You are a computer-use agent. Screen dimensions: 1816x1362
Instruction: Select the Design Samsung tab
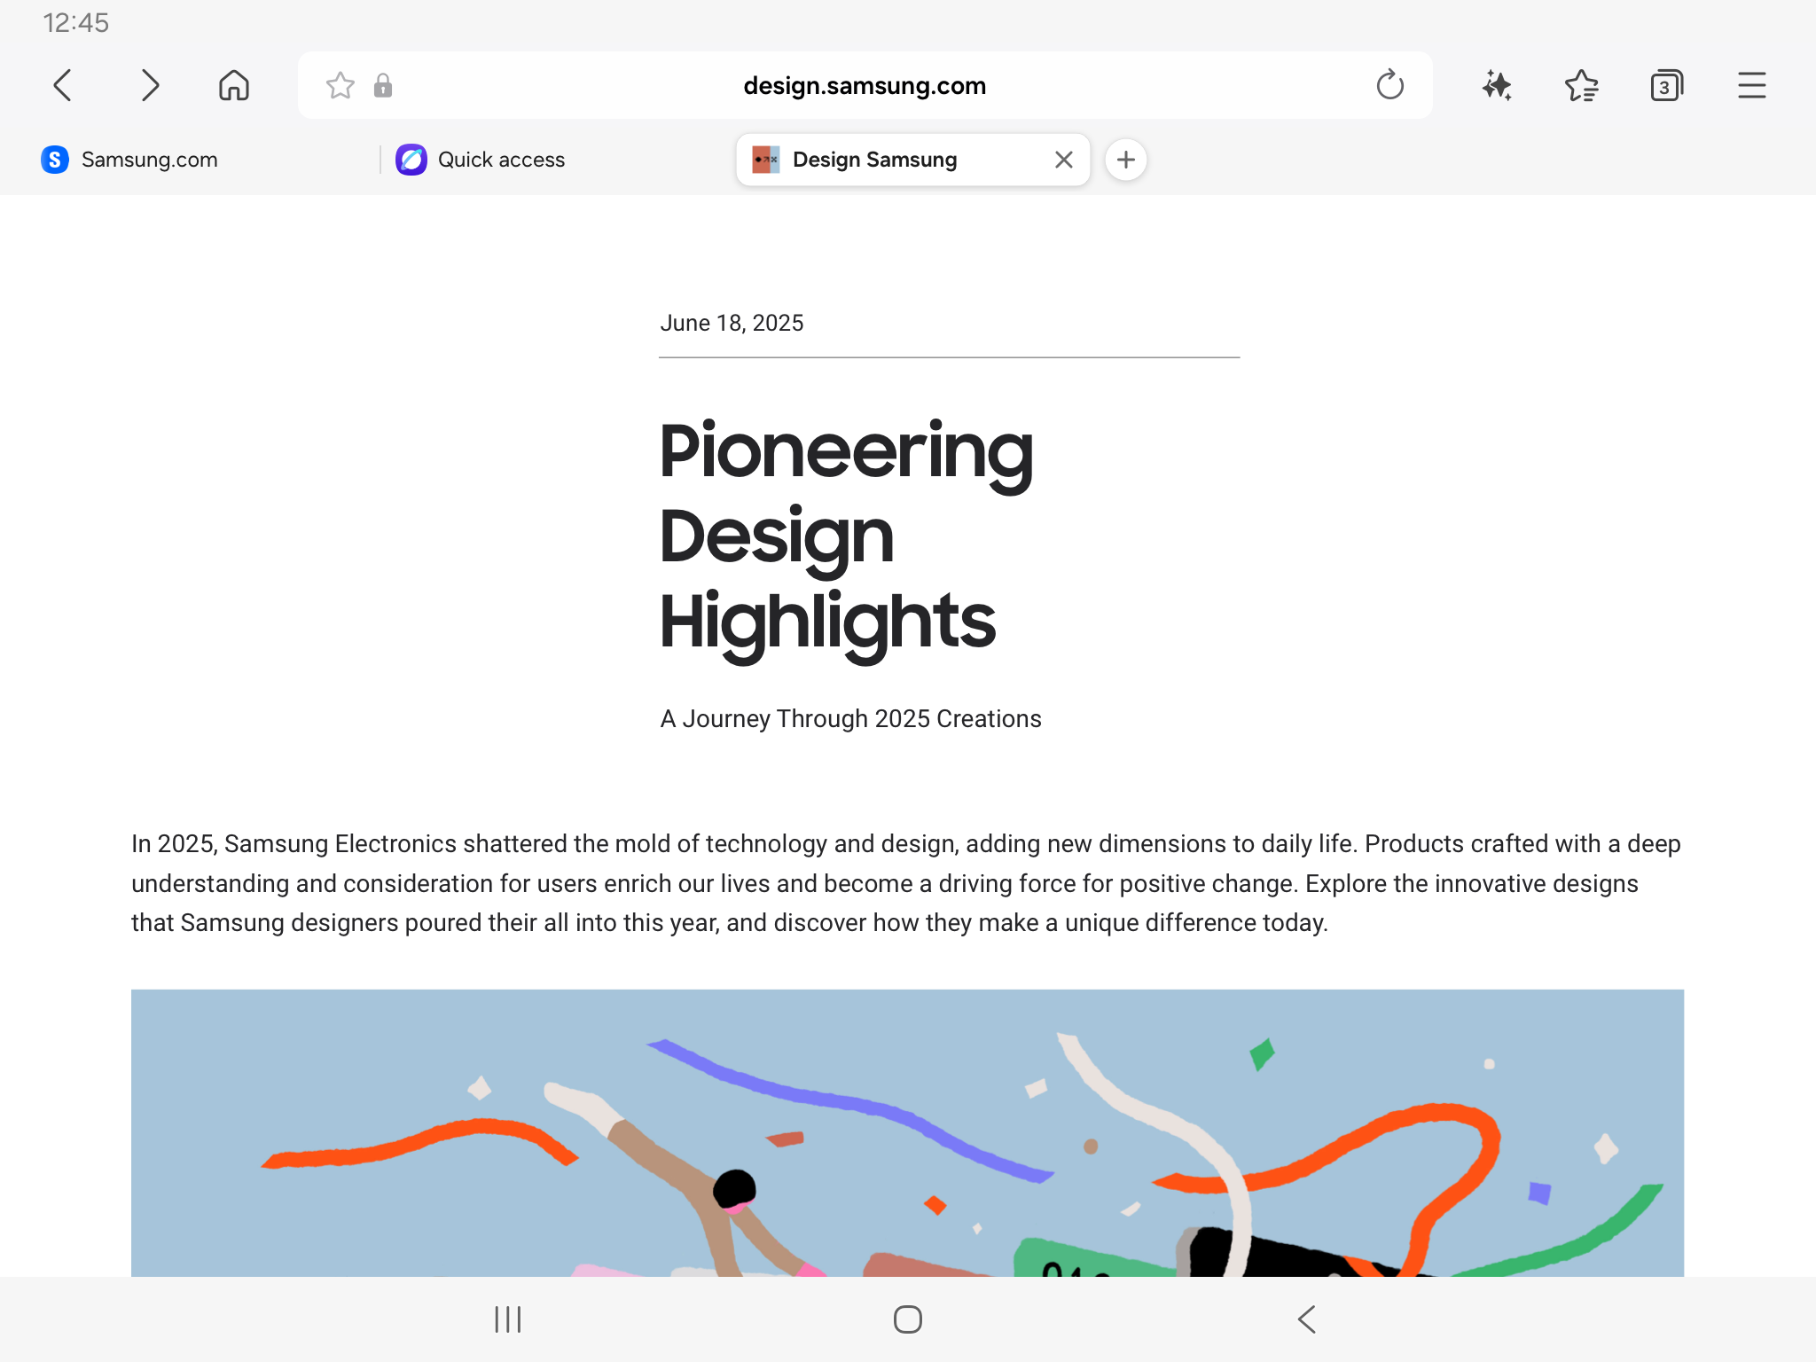[874, 160]
